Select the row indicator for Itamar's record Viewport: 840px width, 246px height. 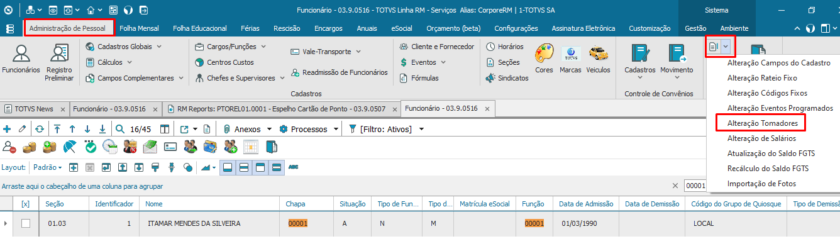pyautogui.click(x=6, y=223)
